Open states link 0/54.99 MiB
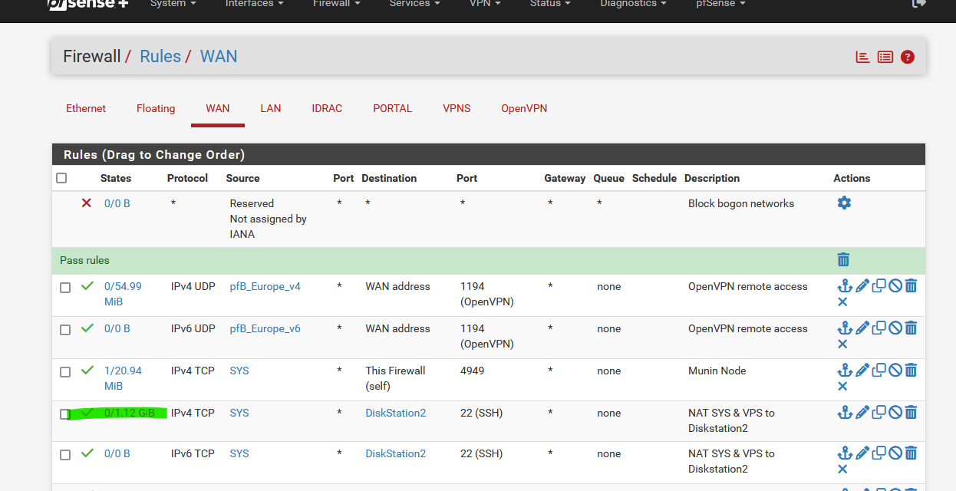The height and width of the screenshot is (491, 956). click(123, 294)
